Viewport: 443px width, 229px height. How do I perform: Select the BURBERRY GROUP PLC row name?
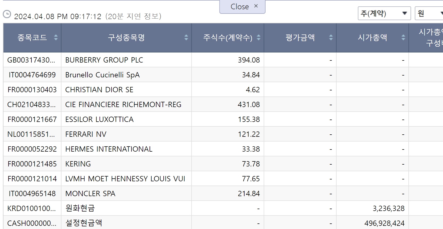[x=104, y=60]
